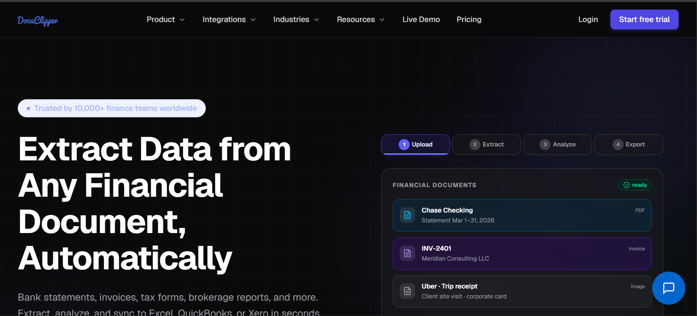Viewport: 697px width, 316px height.
Task: Click the Client site visit corporate card text
Action: point(464,296)
